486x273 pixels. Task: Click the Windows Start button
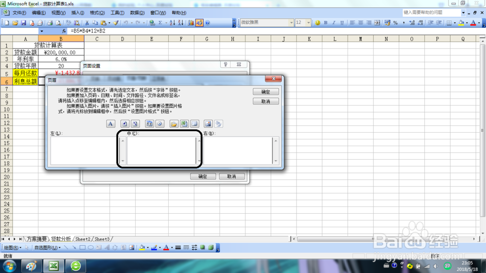[x=10, y=266]
